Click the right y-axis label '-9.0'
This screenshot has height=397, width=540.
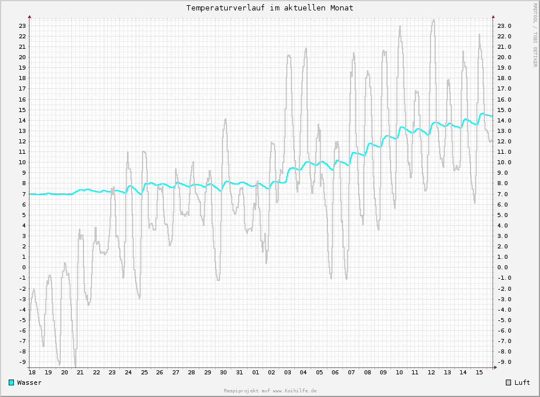click(504, 362)
